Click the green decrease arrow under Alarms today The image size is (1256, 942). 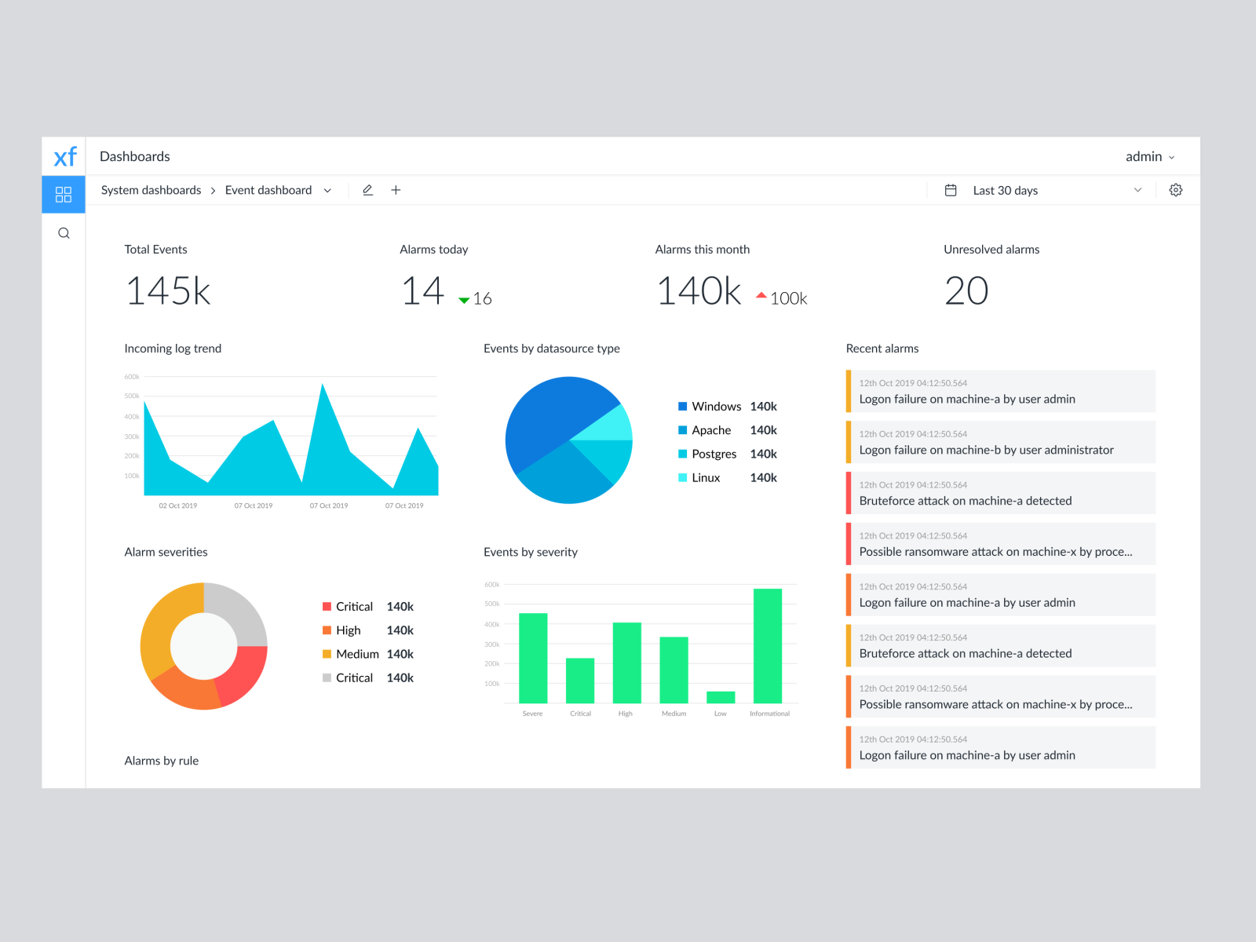[464, 299]
